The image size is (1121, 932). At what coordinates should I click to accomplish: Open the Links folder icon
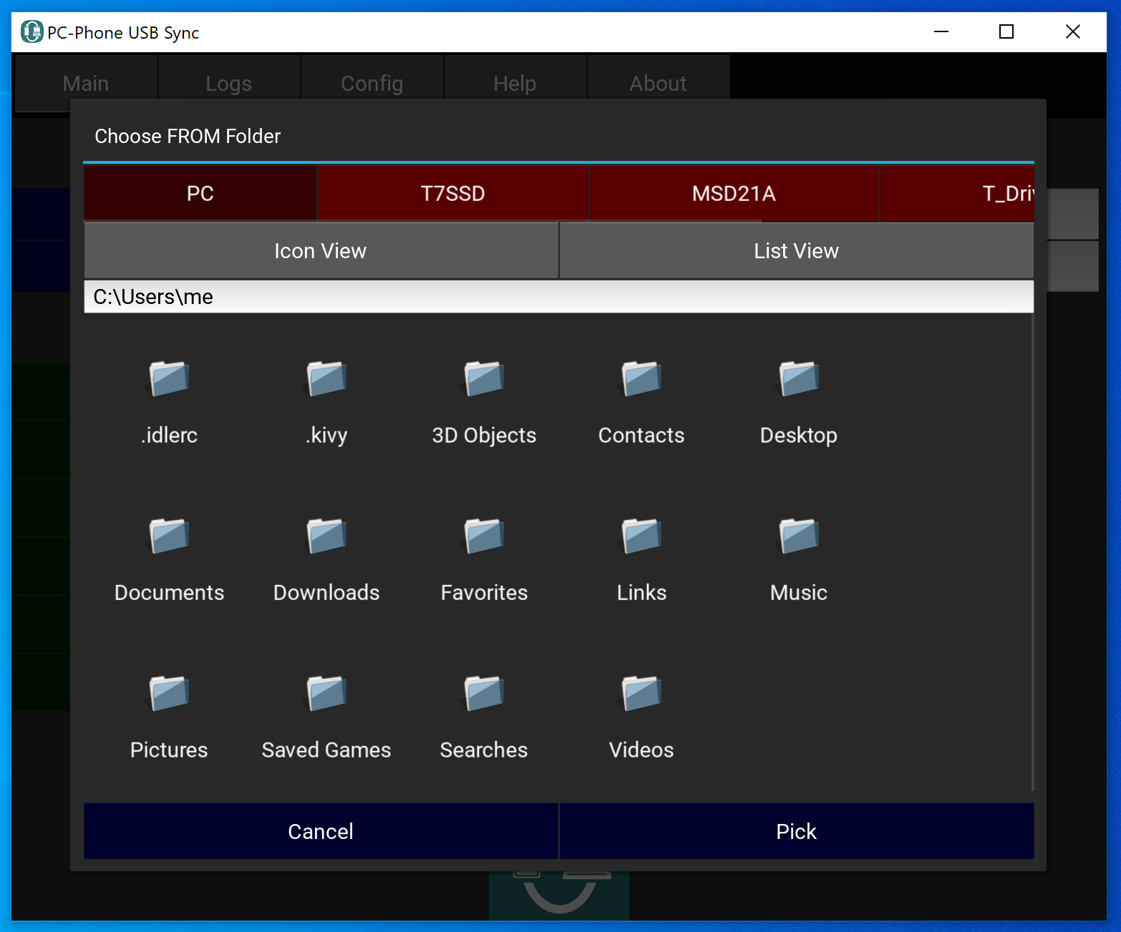coord(641,536)
